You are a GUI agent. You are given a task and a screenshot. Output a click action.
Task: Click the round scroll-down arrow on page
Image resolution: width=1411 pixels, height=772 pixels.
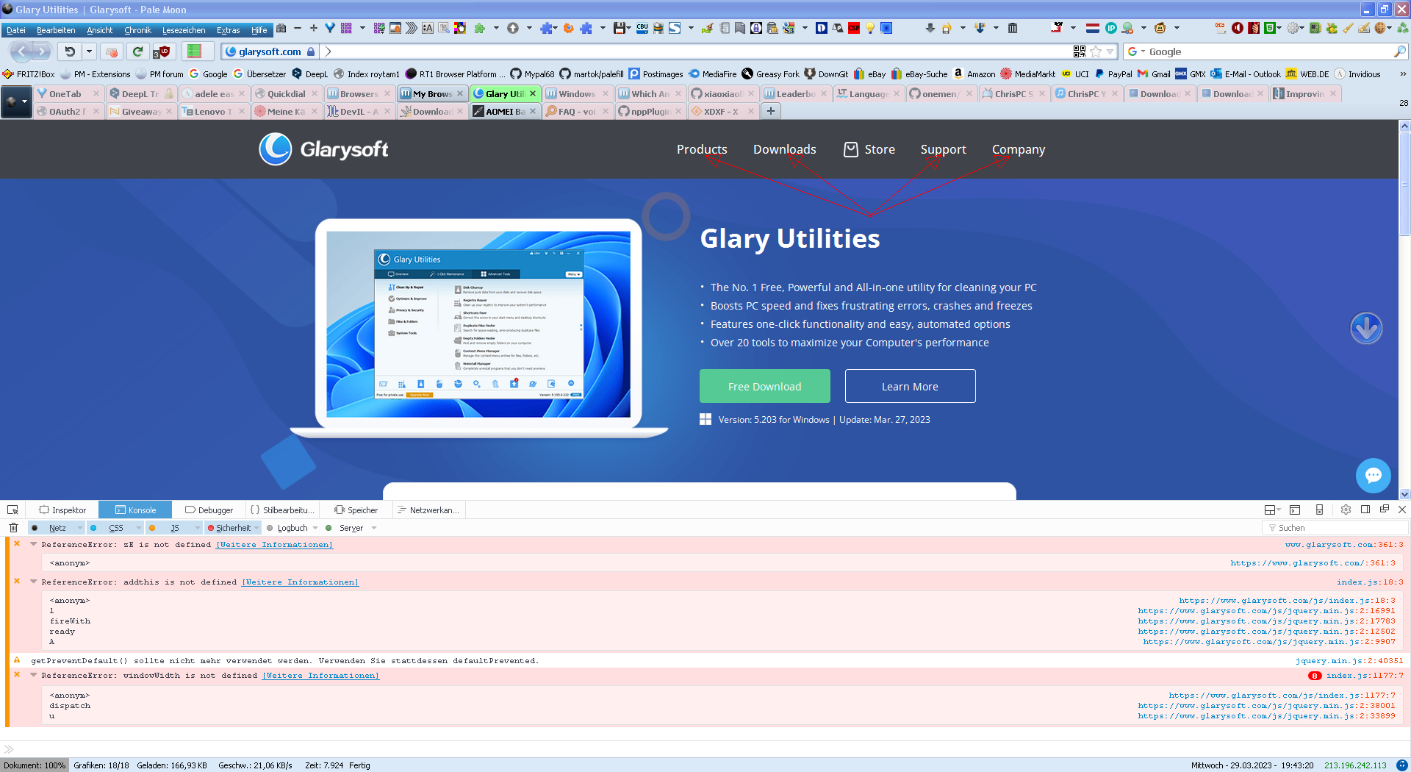coord(1366,328)
